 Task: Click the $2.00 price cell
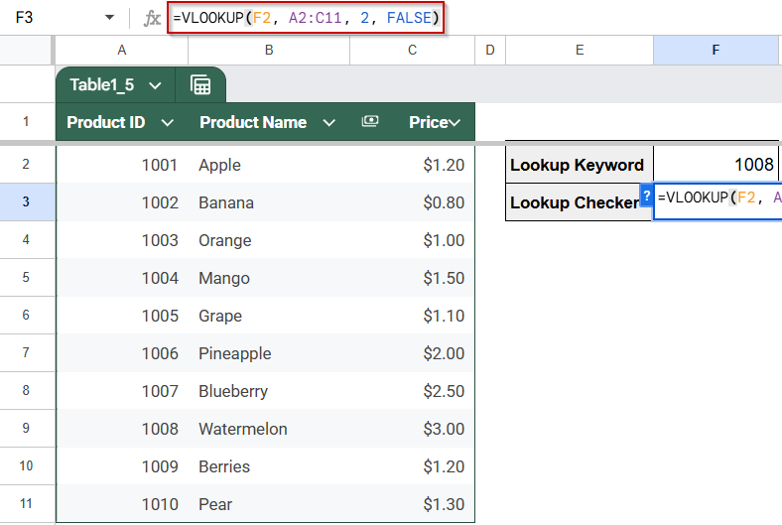point(412,353)
